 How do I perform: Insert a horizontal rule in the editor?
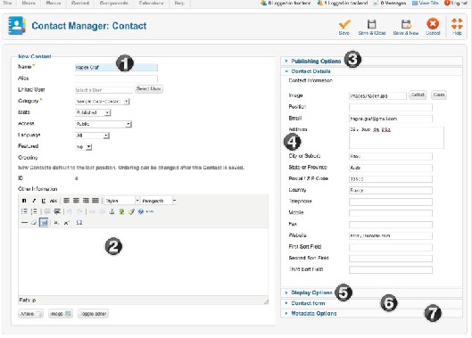click(24, 223)
